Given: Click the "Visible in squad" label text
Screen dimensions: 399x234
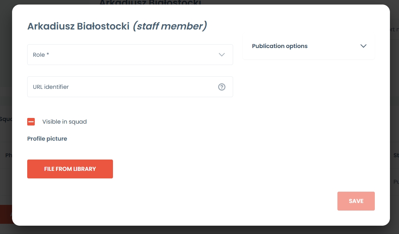Looking at the screenshot, I should tap(64, 122).
